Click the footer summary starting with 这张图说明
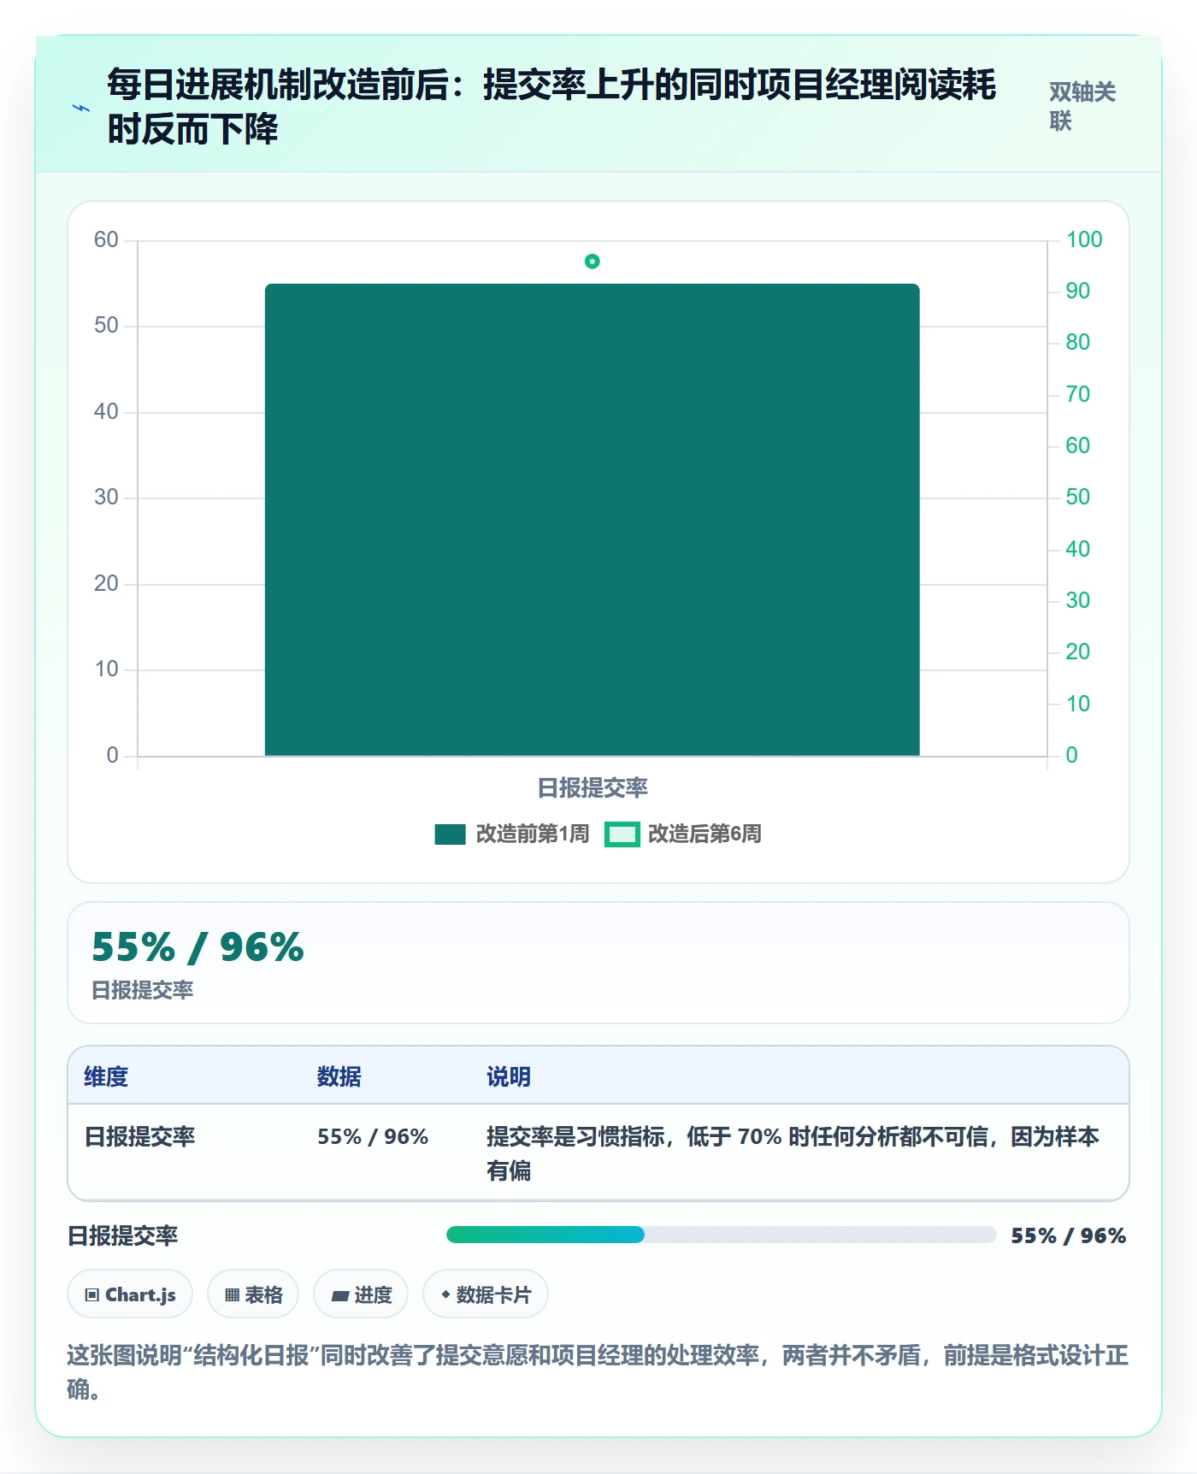The image size is (1197, 1474). 598,1372
